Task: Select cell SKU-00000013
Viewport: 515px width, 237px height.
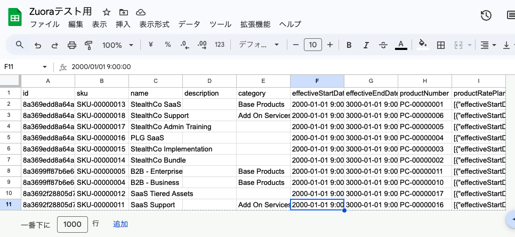Action: click(x=102, y=105)
